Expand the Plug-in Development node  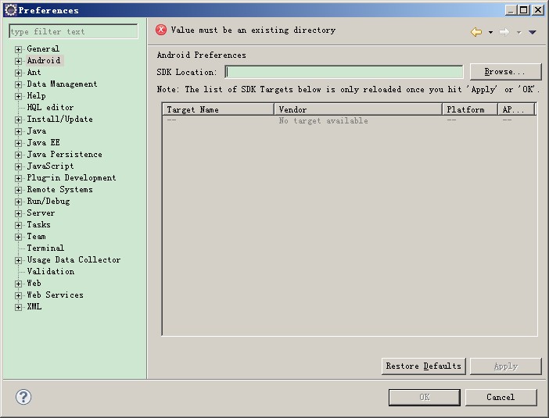[18, 178]
